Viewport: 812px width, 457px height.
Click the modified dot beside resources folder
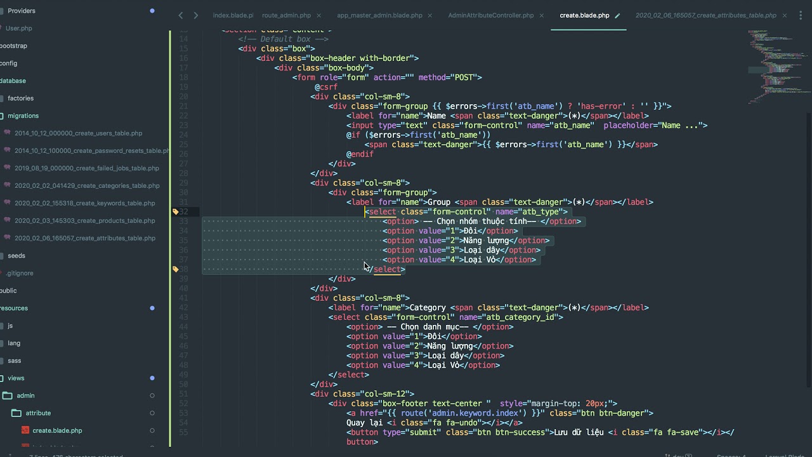(x=152, y=308)
